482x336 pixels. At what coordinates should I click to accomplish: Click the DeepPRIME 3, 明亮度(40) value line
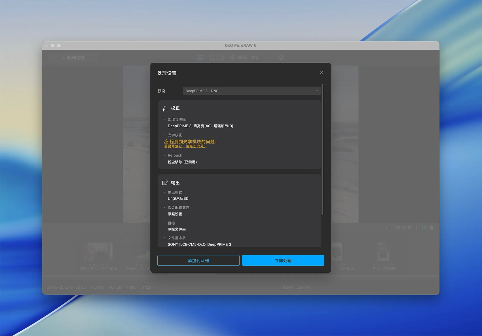200,126
